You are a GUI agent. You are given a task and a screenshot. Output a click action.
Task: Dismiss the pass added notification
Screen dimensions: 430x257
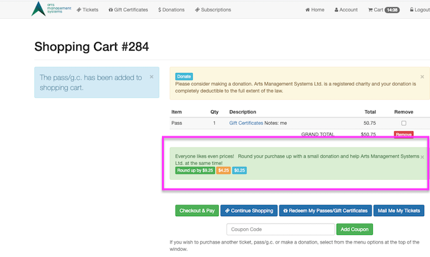pos(151,77)
